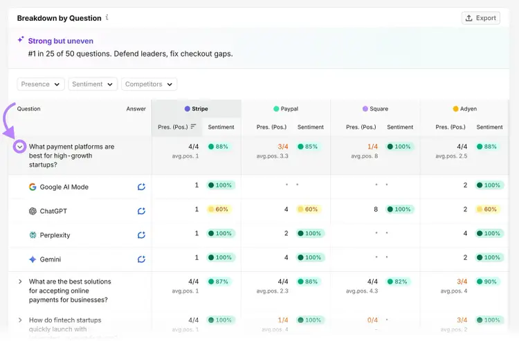Click the Adyen orange color dot

point(455,109)
